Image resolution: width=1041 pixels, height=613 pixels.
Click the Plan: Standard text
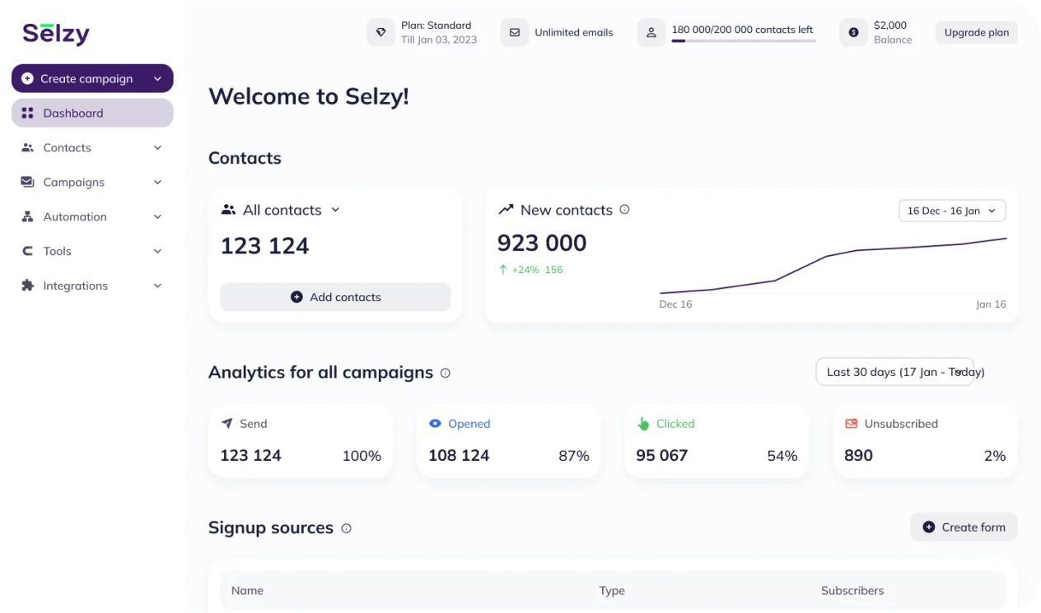(x=436, y=26)
